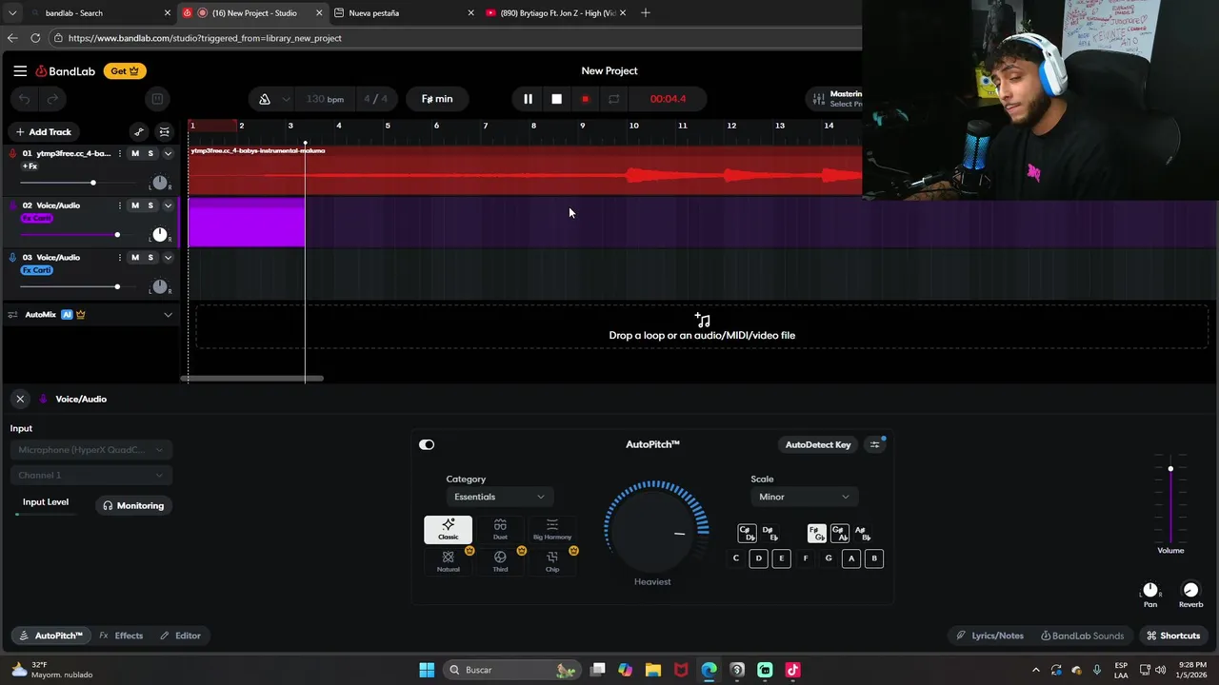Switch to the Effects bottom tab

pyautogui.click(x=121, y=636)
